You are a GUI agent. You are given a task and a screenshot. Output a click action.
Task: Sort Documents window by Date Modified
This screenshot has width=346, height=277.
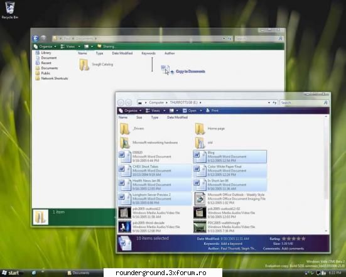122,53
